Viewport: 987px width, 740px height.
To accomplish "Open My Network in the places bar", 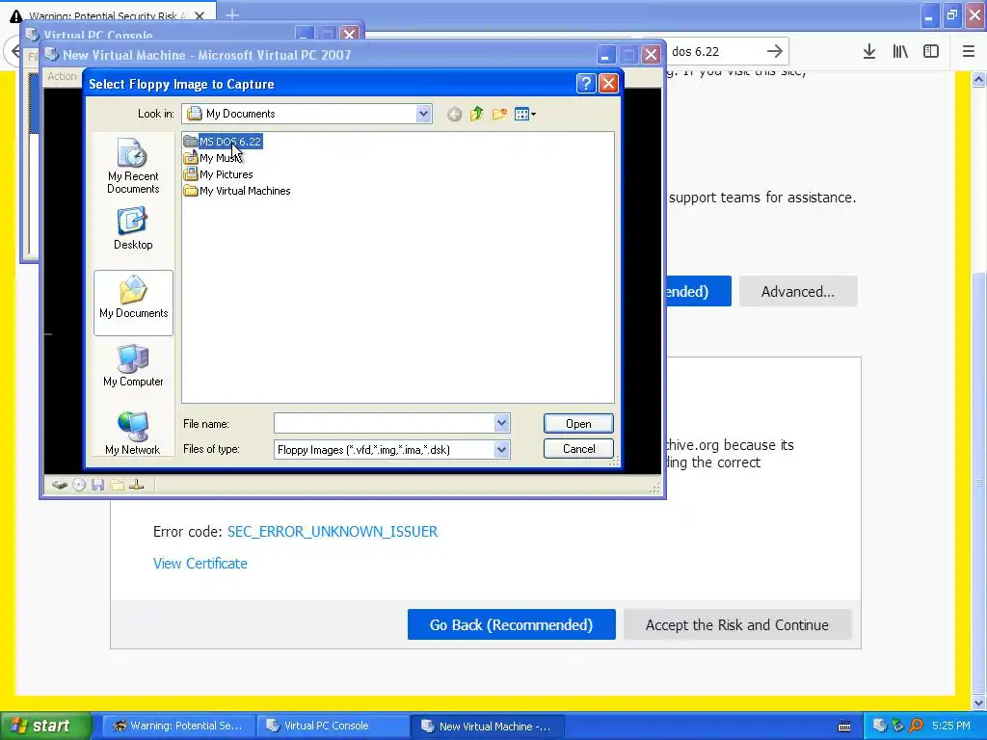I will [x=133, y=433].
